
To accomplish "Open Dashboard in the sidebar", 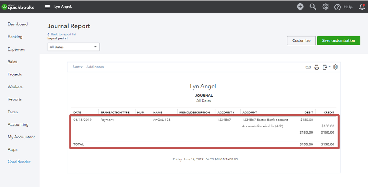I will 18,24.
